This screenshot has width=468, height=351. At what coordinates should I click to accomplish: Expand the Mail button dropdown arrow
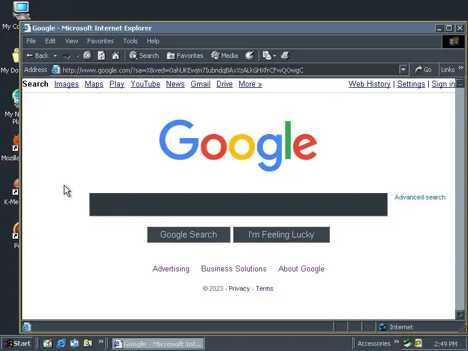point(274,56)
